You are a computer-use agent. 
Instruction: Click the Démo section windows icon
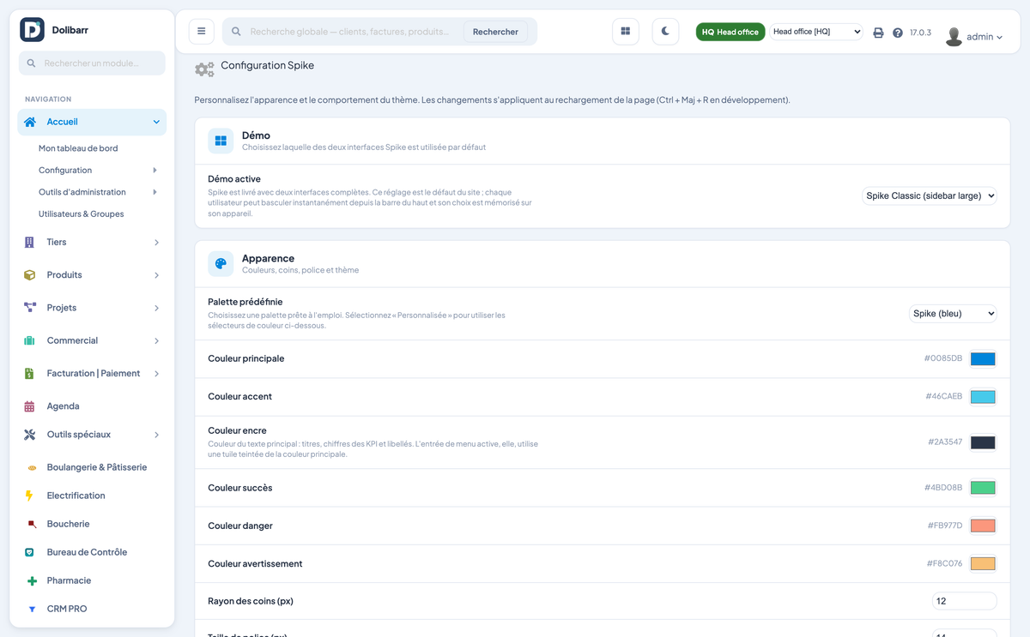click(221, 141)
